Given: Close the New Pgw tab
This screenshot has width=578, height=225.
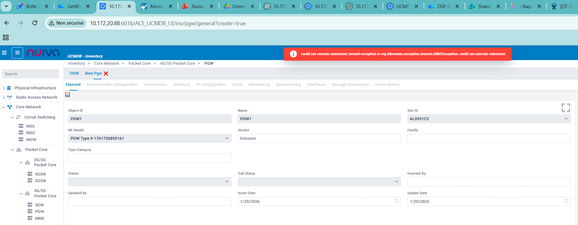Looking at the screenshot, I should click(106, 74).
